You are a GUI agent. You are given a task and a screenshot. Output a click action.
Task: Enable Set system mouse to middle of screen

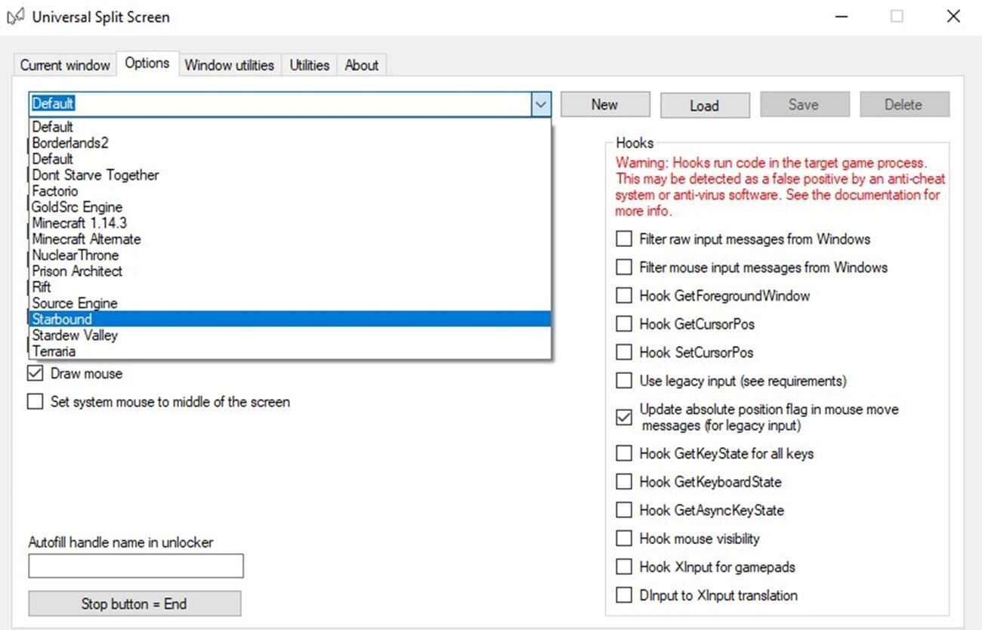click(36, 402)
